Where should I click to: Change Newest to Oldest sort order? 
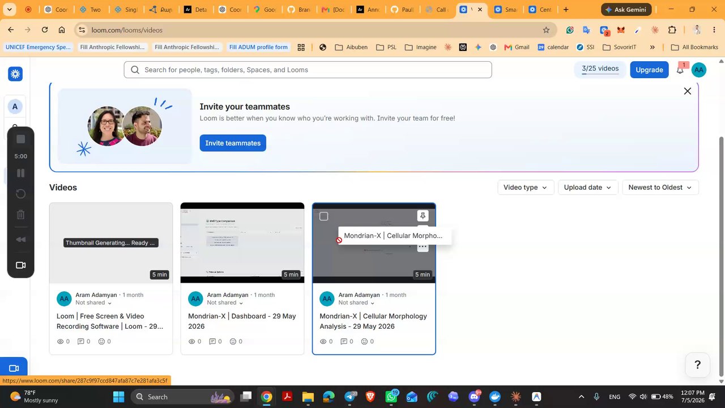(660, 188)
